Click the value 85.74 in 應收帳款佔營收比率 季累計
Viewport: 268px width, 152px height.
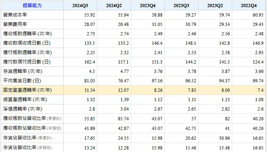point(123,119)
